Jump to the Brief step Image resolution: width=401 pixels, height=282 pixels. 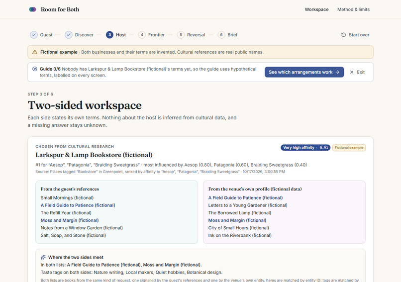click(x=232, y=35)
